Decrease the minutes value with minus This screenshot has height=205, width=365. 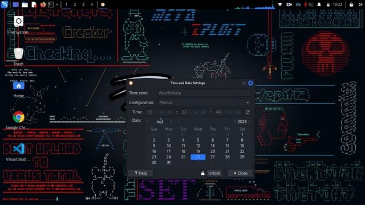(196, 112)
